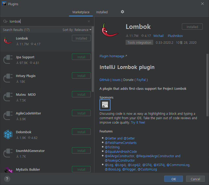Switch to the Installed tab
Image resolution: width=209 pixels, height=185 pixels.
pos(102,12)
